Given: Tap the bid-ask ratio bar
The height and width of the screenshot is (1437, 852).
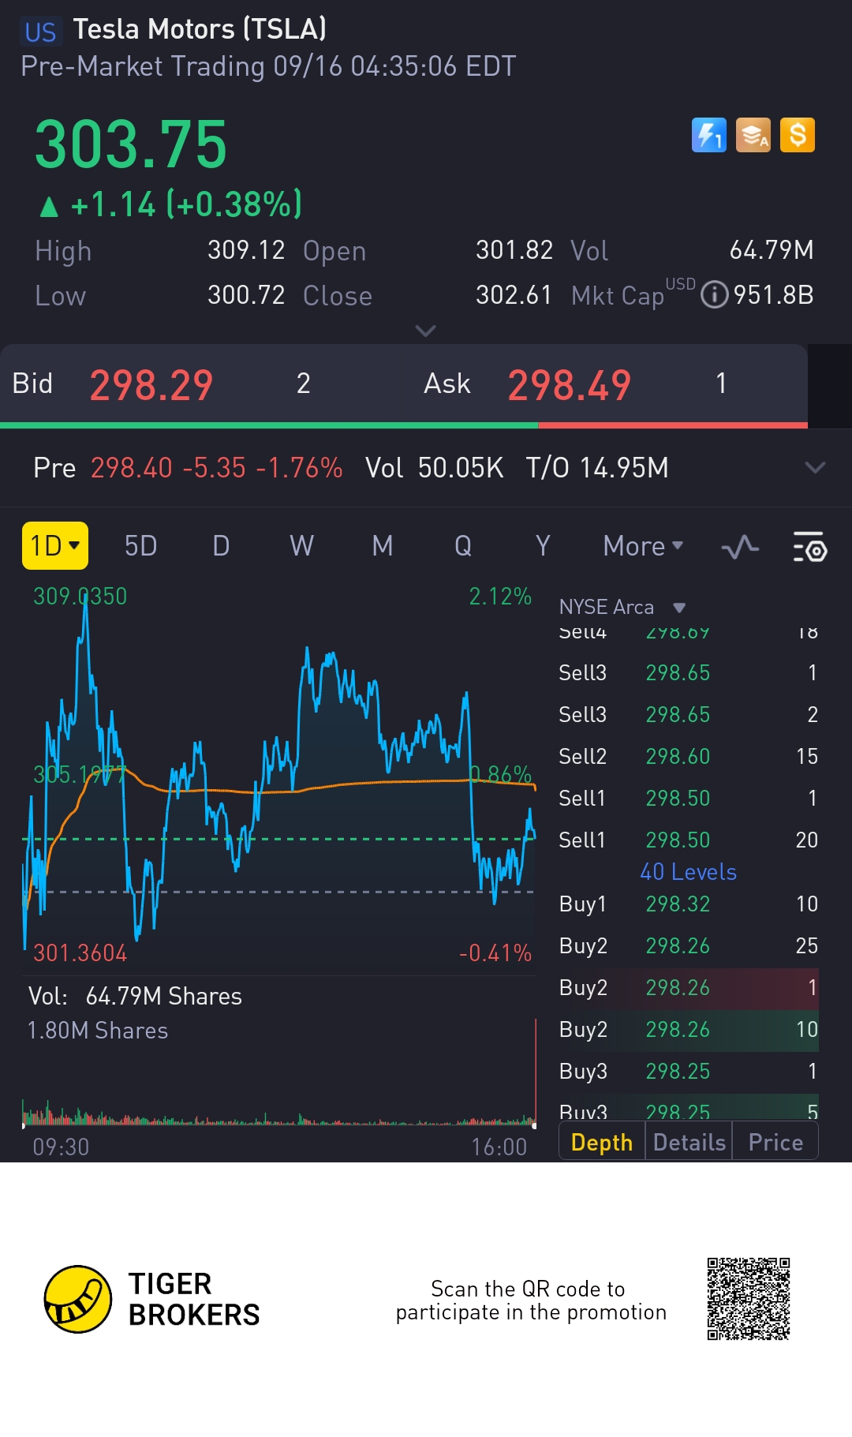Looking at the screenshot, I should point(404,425).
